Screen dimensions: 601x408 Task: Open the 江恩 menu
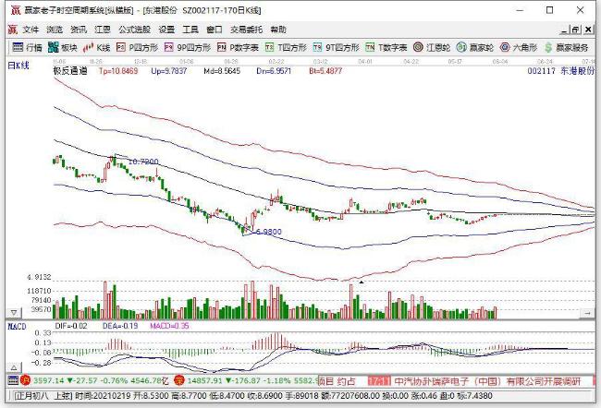pyautogui.click(x=103, y=30)
